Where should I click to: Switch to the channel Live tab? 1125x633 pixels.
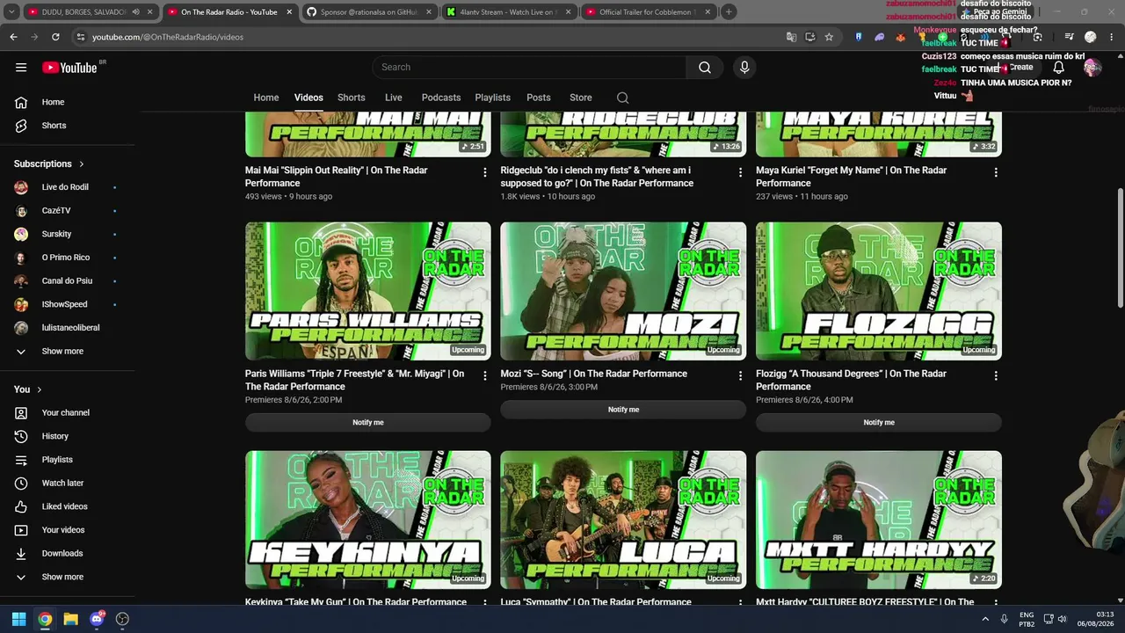click(x=394, y=98)
